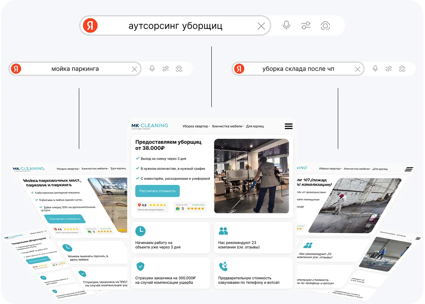Clear the "аутсорсинг уборщиц" search query
The width and height of the screenshot is (425, 304).
[x=261, y=26]
